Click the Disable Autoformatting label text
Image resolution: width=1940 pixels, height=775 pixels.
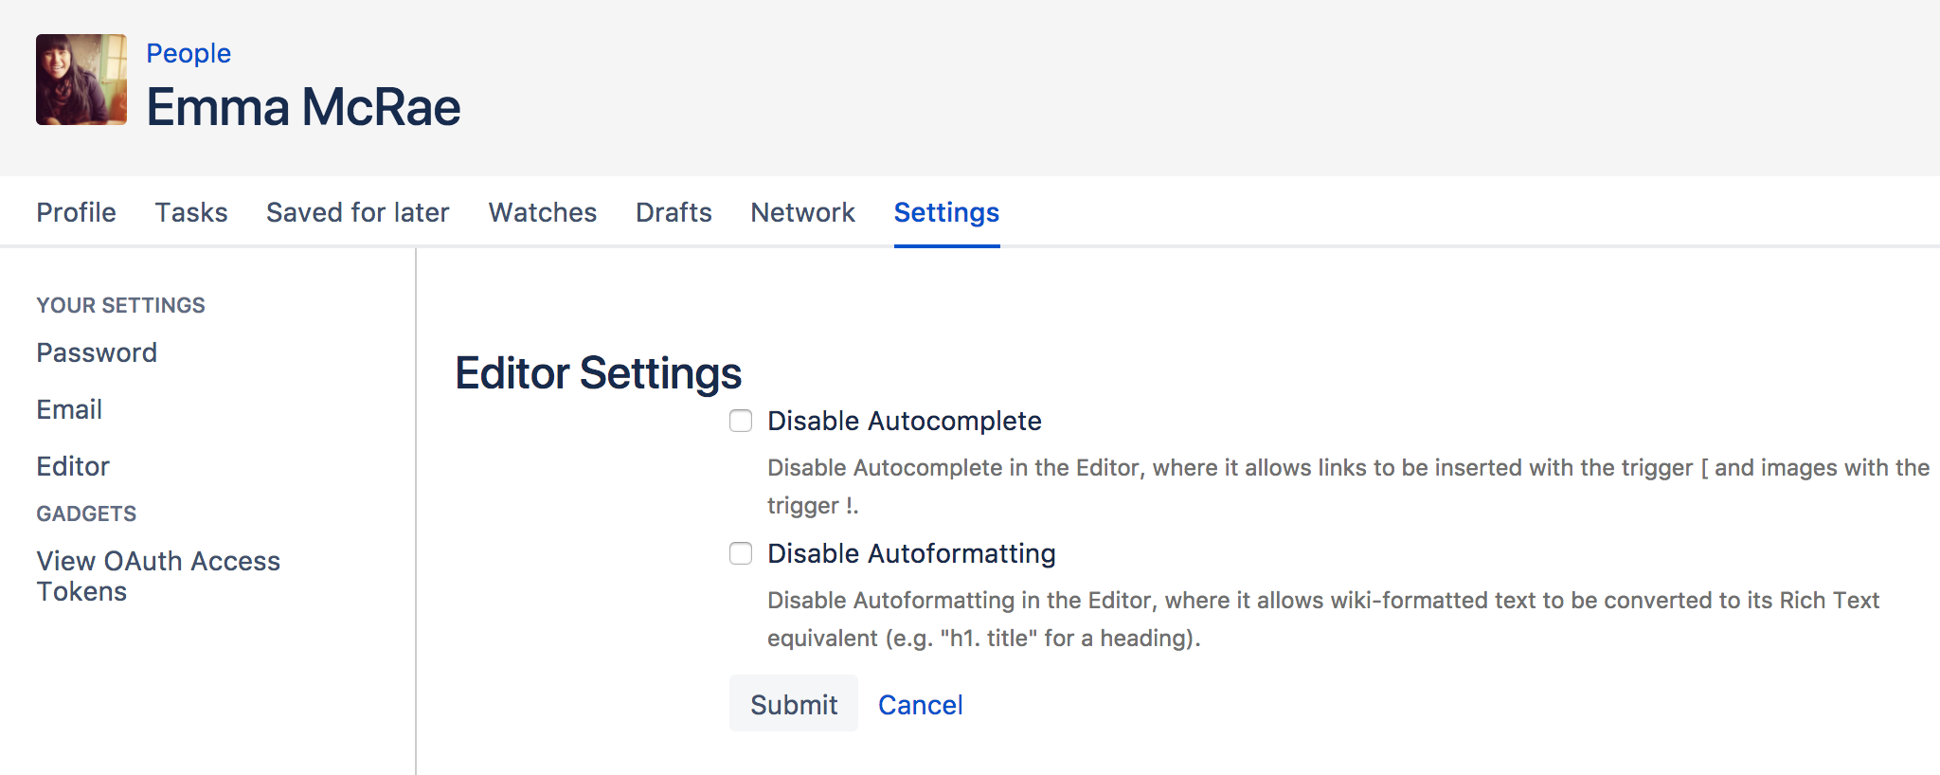click(910, 553)
